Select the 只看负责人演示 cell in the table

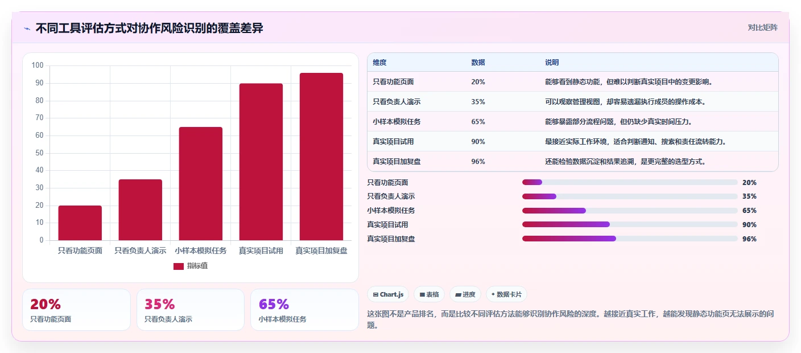point(397,102)
